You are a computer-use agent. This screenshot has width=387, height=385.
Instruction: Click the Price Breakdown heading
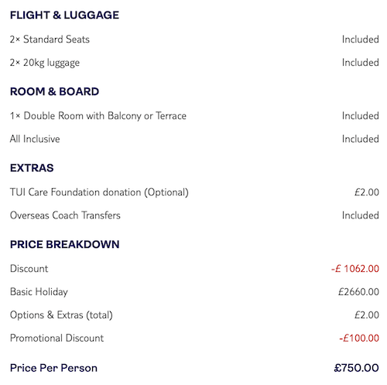point(65,244)
